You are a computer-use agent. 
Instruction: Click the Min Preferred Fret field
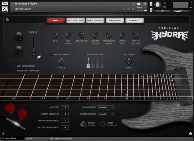click(x=65, y=121)
